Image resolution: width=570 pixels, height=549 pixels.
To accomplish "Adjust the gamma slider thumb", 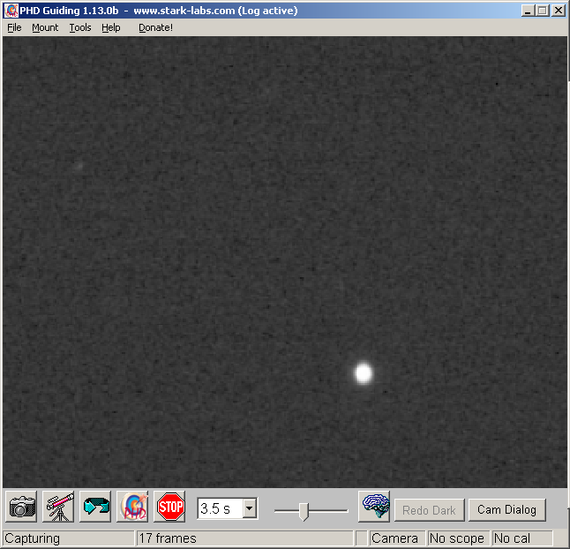I will tap(304, 512).
